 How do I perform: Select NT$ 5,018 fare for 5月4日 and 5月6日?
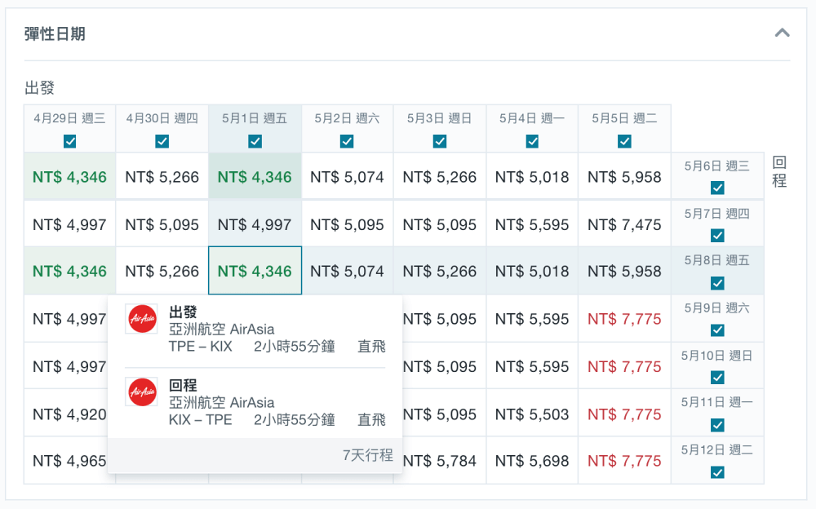[x=532, y=176]
